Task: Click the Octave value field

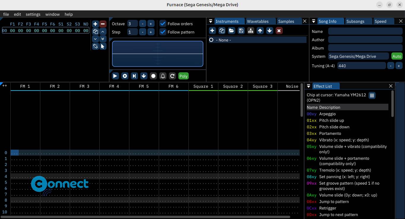Action: click(133, 24)
